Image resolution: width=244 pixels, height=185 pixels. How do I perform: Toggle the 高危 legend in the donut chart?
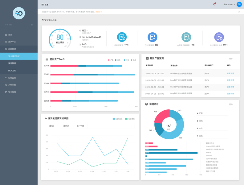pos(200,121)
